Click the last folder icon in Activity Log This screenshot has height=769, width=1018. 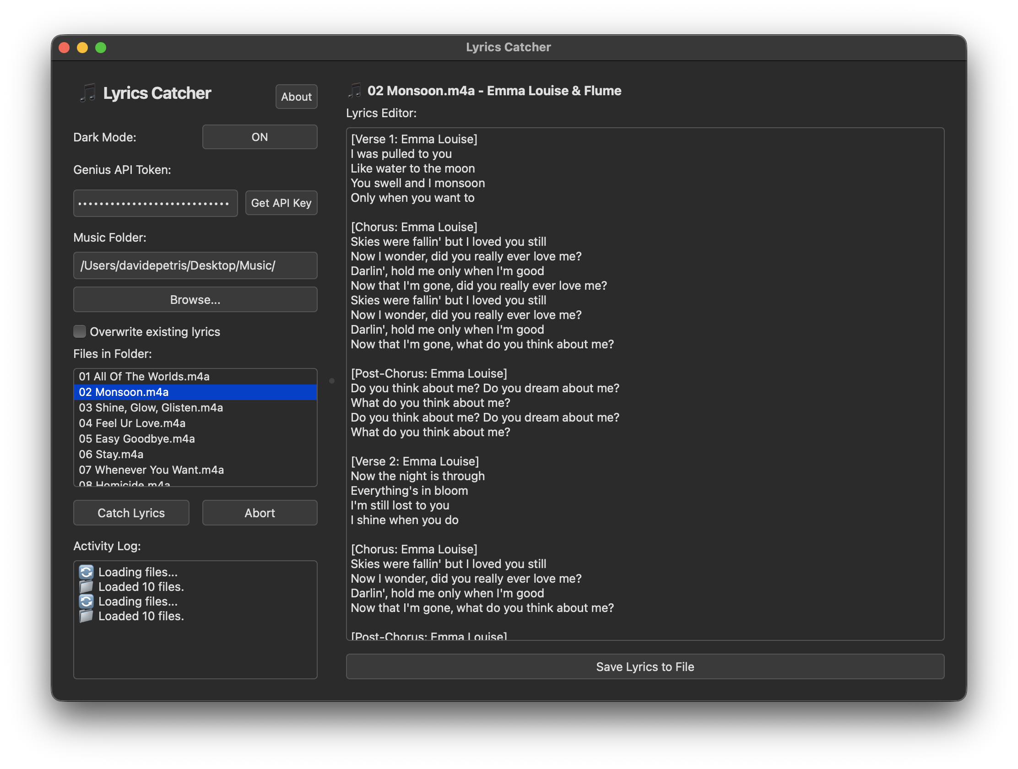[x=86, y=616]
